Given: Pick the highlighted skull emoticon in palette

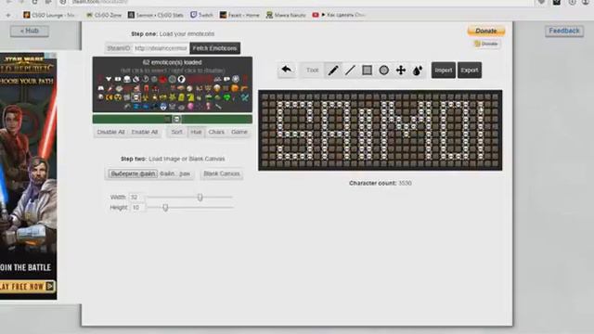Looking at the screenshot, I should [136, 97].
